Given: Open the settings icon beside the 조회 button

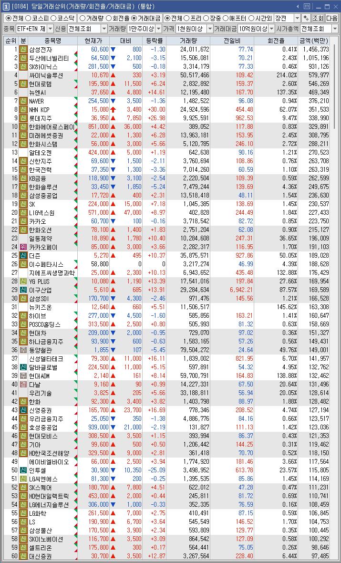Looking at the screenshot, I should [x=306, y=18].
